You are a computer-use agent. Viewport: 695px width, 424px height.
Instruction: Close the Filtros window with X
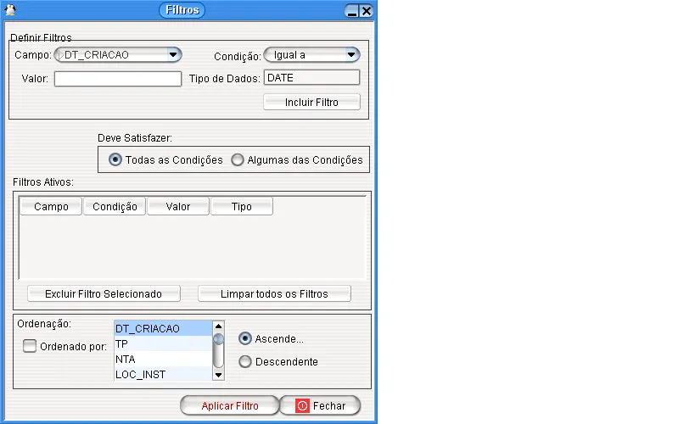pyautogui.click(x=367, y=11)
